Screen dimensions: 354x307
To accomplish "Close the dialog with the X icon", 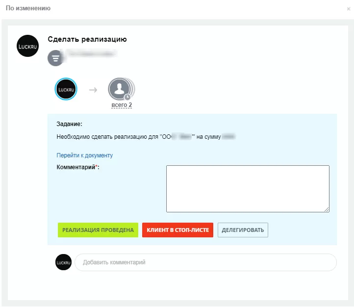I will click(348, 9).
